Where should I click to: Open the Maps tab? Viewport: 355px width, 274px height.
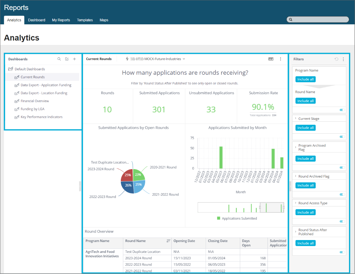[x=104, y=20]
